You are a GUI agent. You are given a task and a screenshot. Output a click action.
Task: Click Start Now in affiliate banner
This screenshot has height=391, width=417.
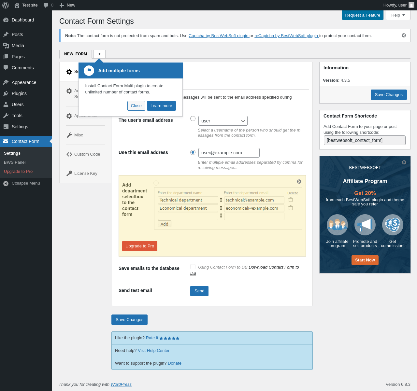point(365,260)
